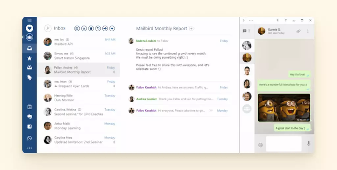Open the tags icon in the sidebar
Image resolution: width=337 pixels, height=170 pixels.
pyautogui.click(x=29, y=78)
